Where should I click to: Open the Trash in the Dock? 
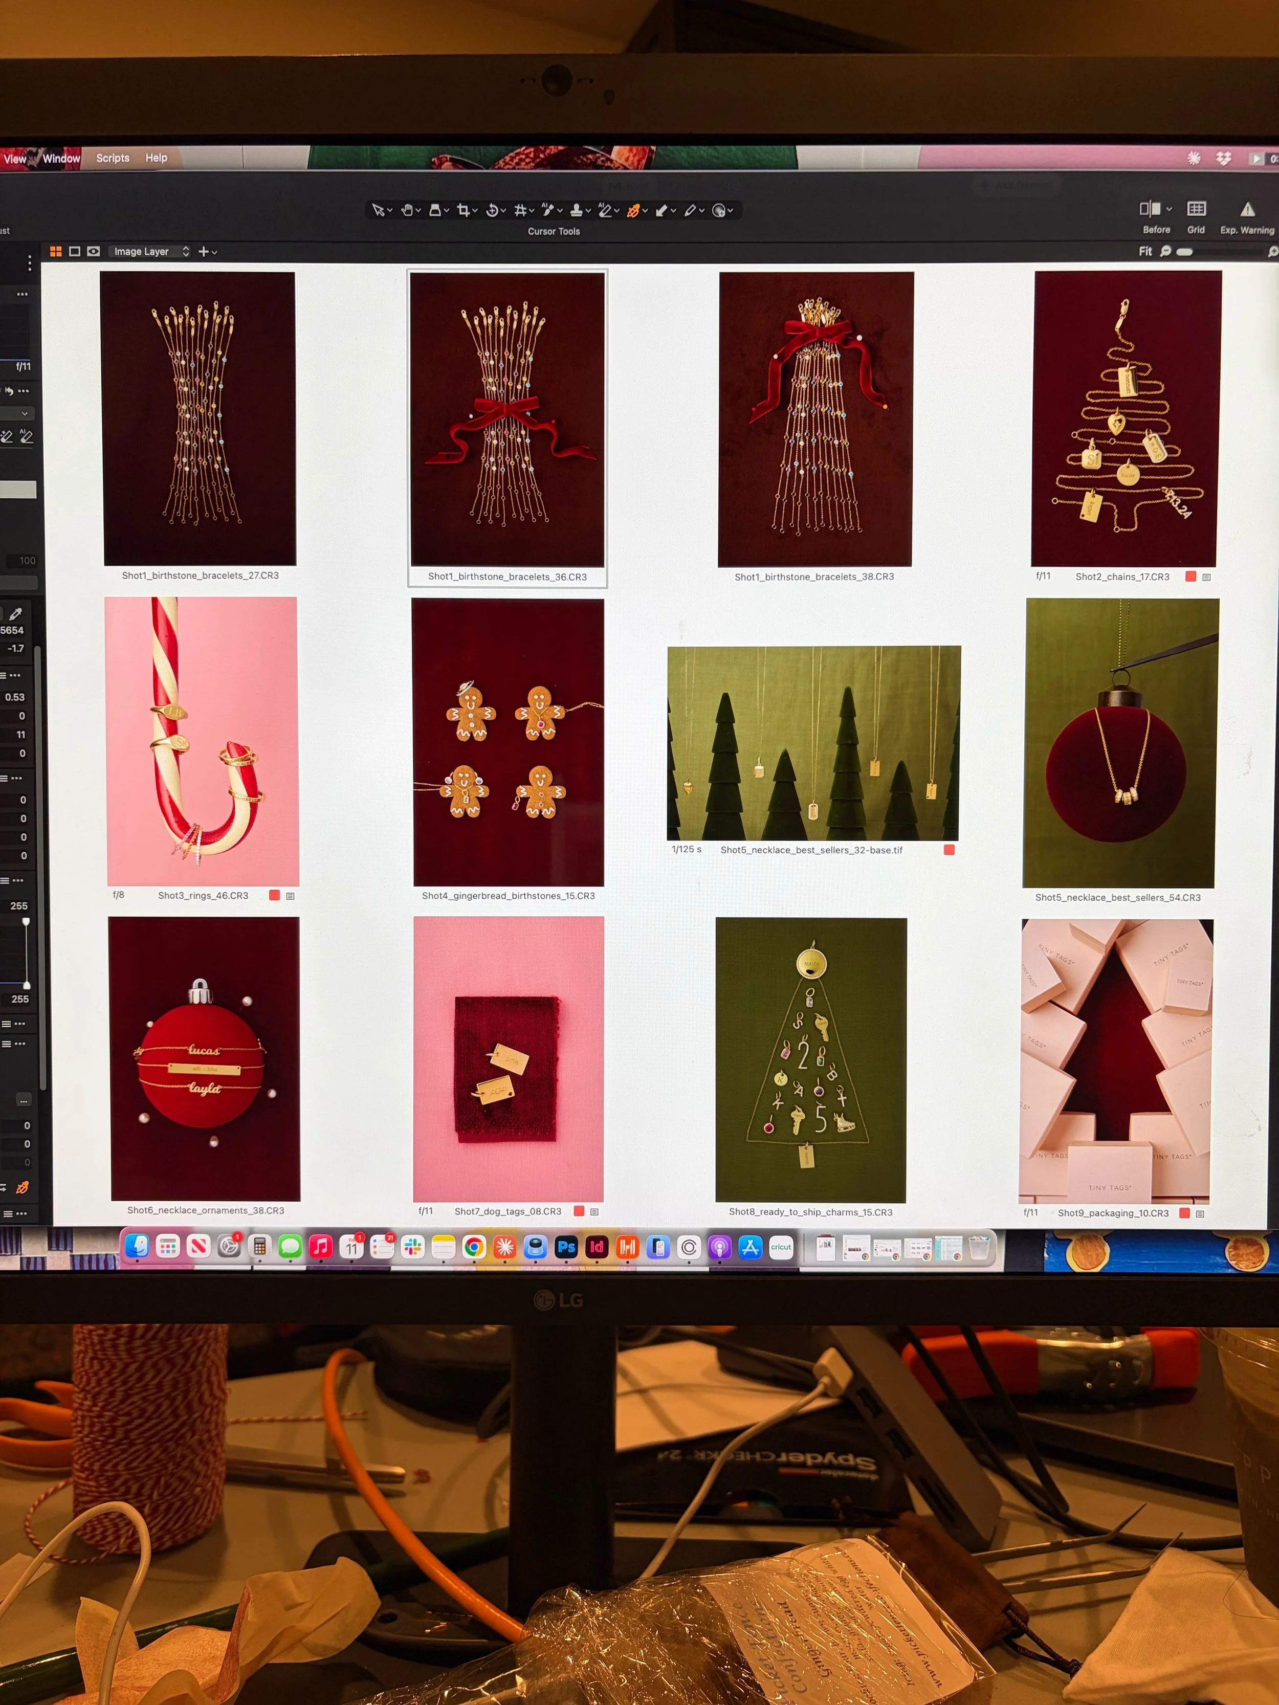click(x=979, y=1247)
